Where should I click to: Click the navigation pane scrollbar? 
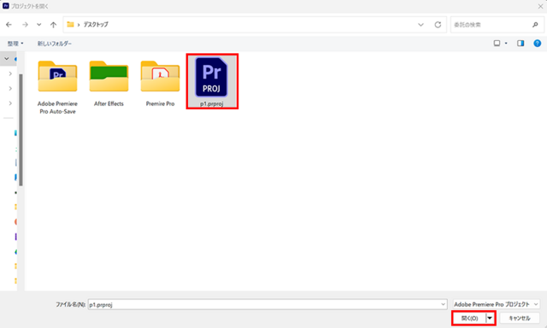21,130
